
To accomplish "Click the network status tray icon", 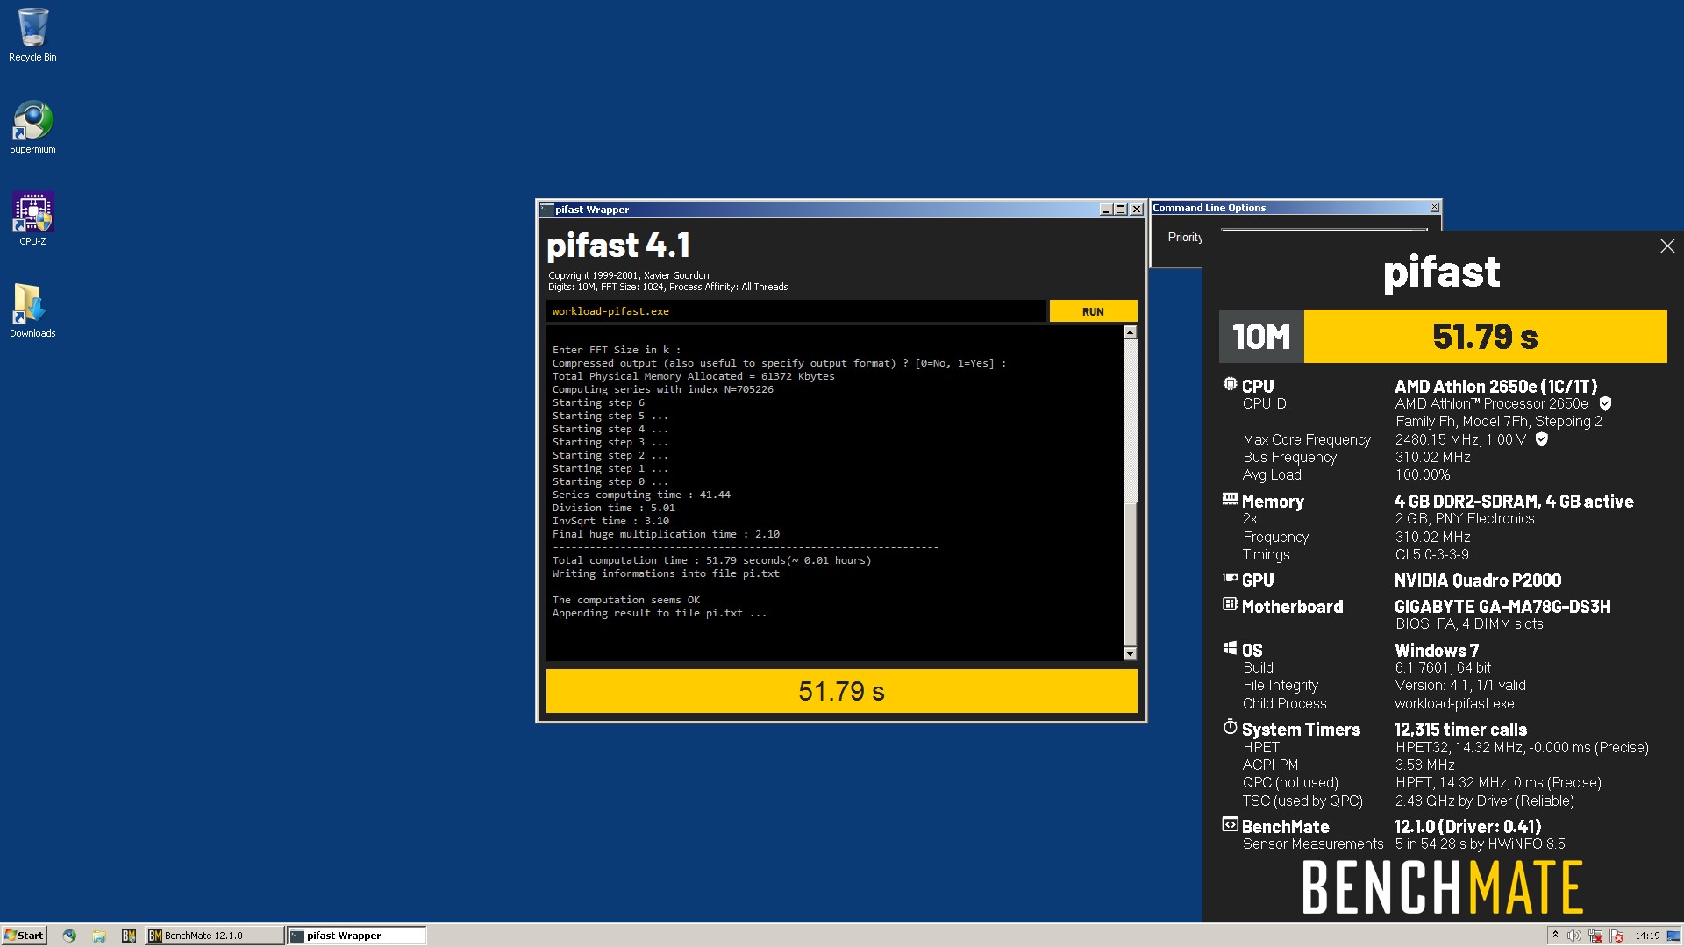I will (x=1595, y=936).
